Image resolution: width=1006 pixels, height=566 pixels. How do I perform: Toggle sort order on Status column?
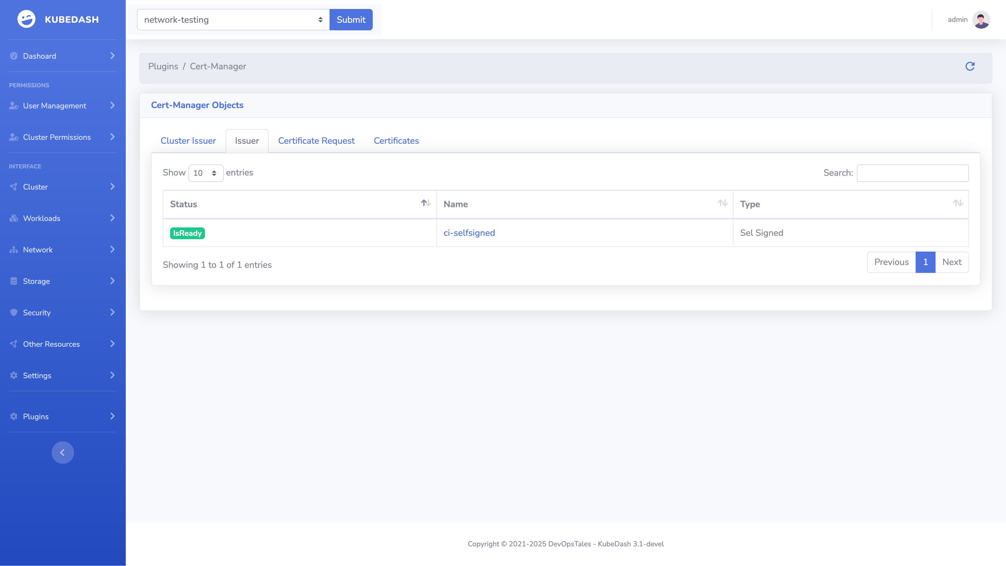click(x=426, y=203)
